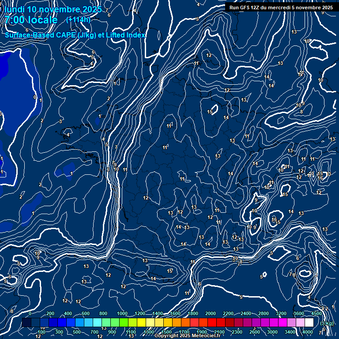Click the '0' legend scale label
This screenshot has width=339, height=339.
point(30,313)
